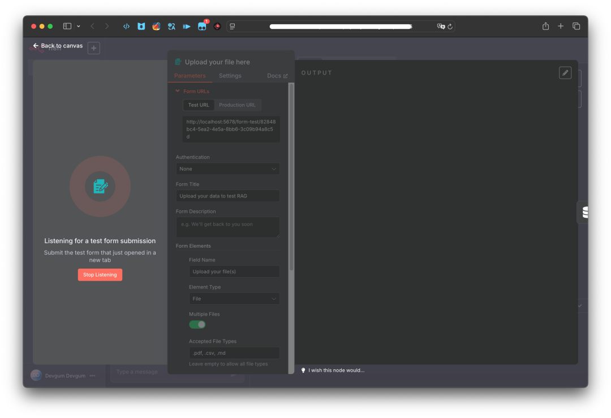
Task: Open the Authentication dropdown
Action: pyautogui.click(x=227, y=169)
